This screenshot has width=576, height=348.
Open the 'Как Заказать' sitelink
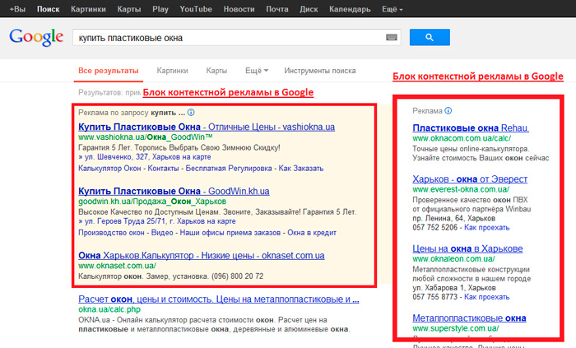click(x=301, y=168)
